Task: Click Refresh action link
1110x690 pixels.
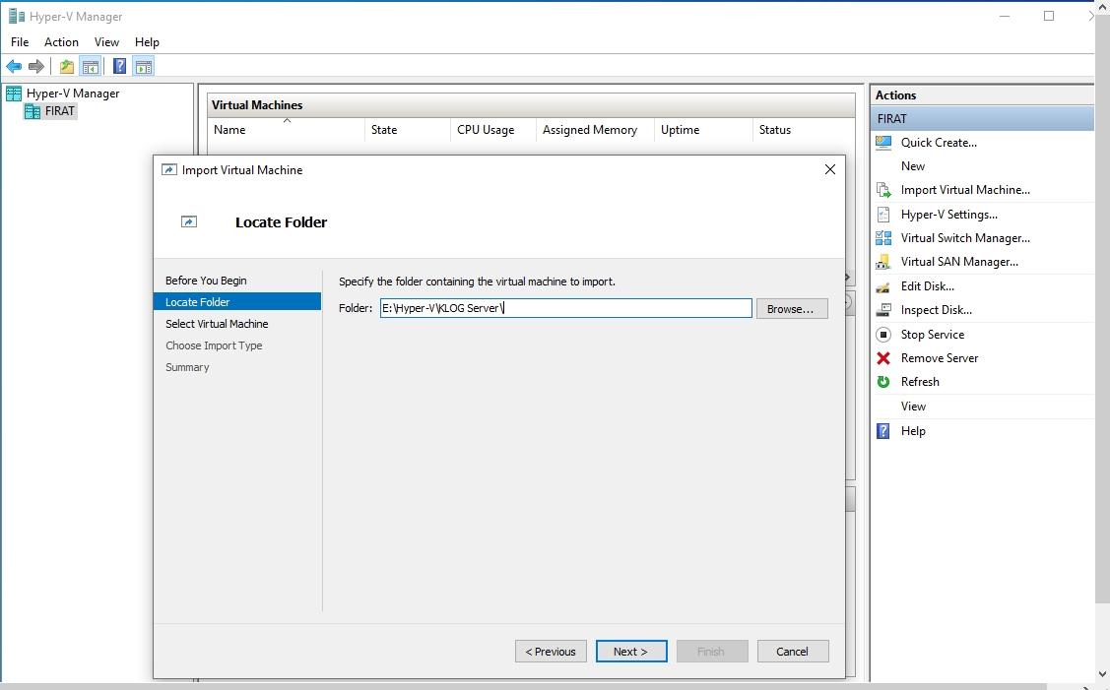Action: [x=920, y=382]
